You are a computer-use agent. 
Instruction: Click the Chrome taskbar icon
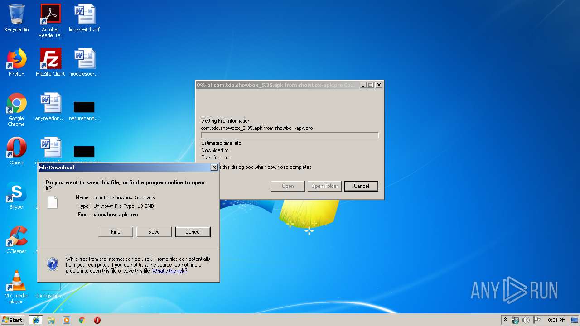coord(82,320)
